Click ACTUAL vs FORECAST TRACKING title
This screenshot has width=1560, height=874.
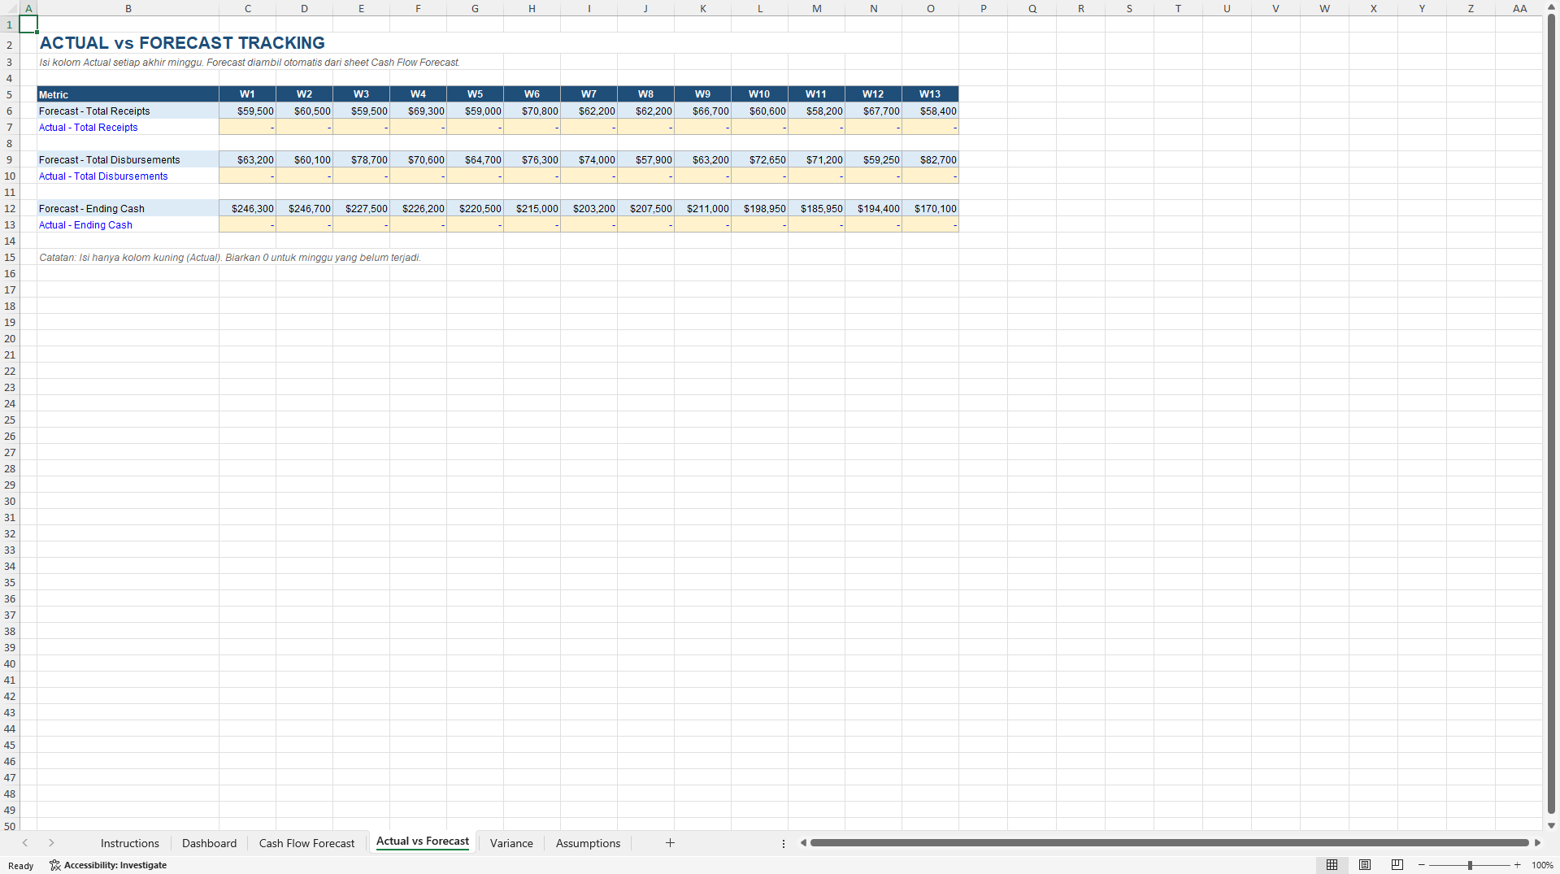click(x=183, y=43)
